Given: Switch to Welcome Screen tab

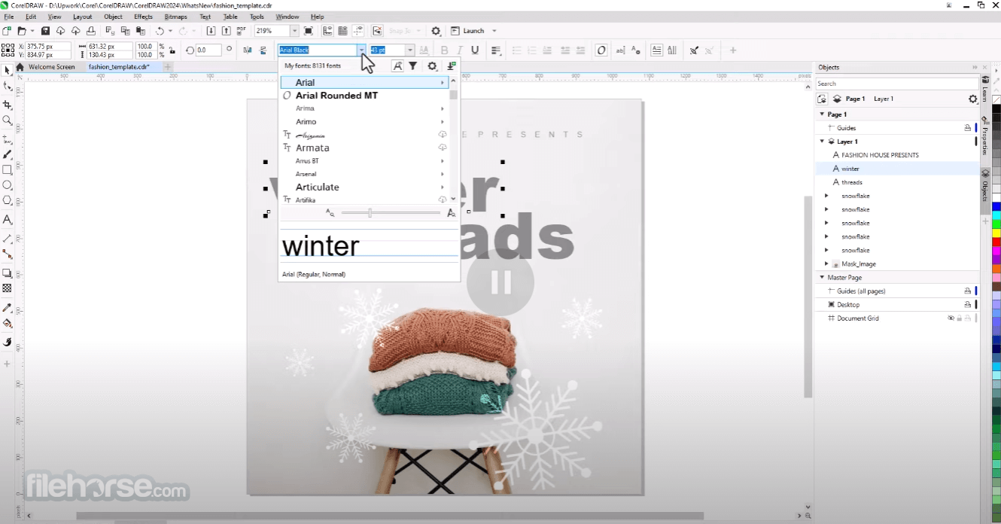Looking at the screenshot, I should [52, 67].
